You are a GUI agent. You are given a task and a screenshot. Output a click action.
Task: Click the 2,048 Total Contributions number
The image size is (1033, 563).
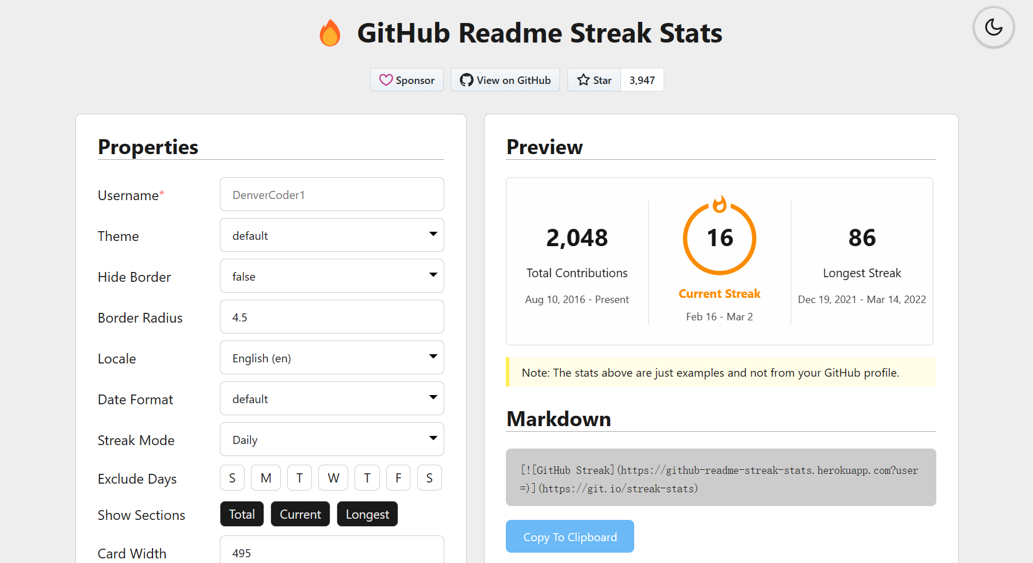pyautogui.click(x=577, y=238)
